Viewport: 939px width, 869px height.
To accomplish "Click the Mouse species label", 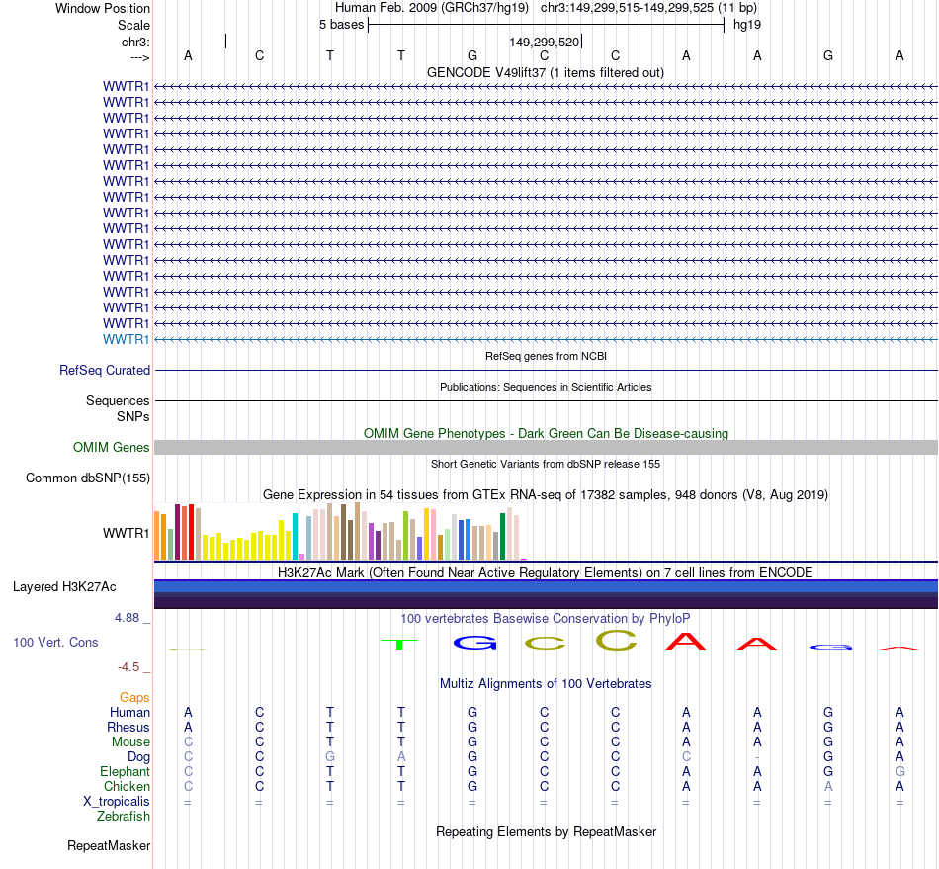I will pos(130,742).
